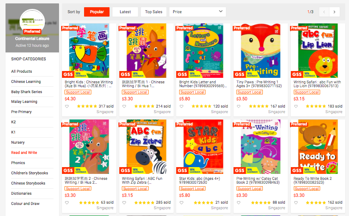
Task: Click the Pre-Writing Catsy Cat book cover
Action: (260, 147)
